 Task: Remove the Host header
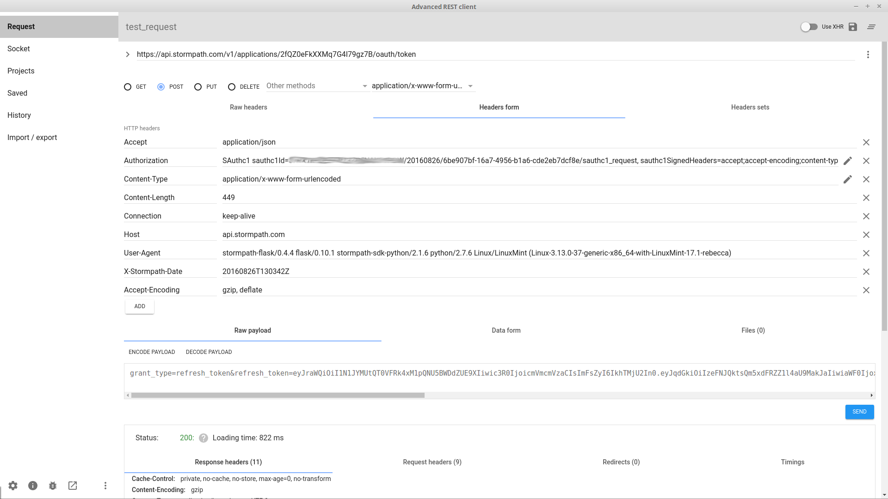click(866, 235)
